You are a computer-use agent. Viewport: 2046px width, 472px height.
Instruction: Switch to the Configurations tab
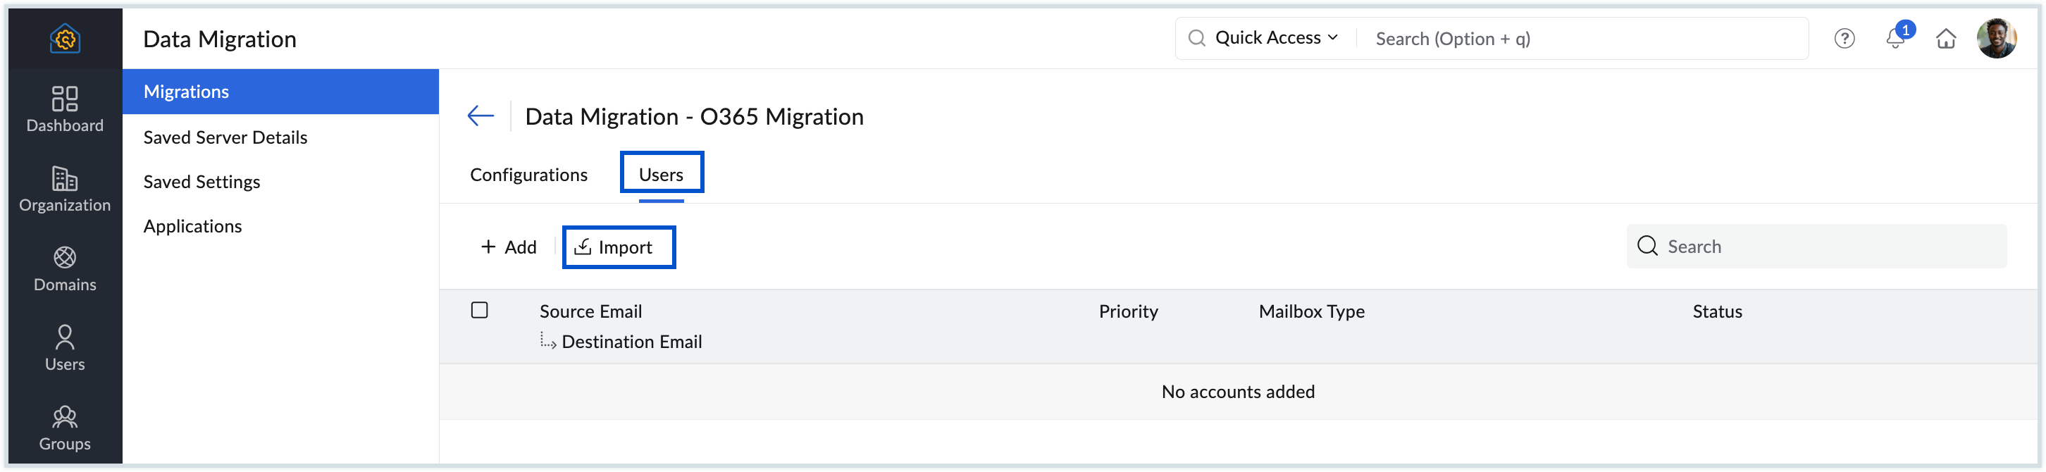529,175
